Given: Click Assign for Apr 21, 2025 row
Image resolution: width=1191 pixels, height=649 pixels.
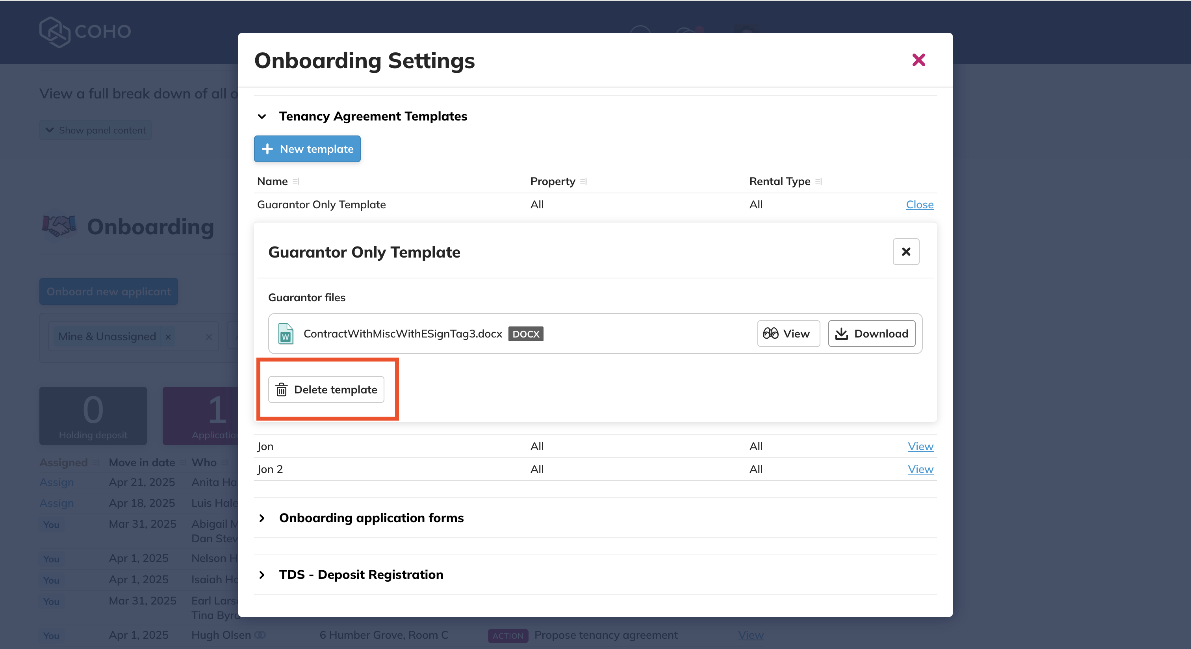Looking at the screenshot, I should pyautogui.click(x=56, y=482).
